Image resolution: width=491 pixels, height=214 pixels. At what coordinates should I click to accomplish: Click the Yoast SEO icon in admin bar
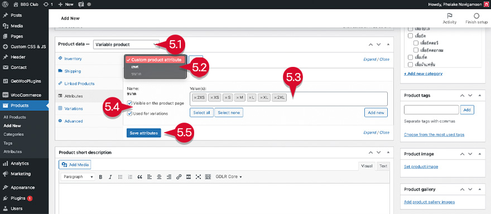tap(80, 4)
